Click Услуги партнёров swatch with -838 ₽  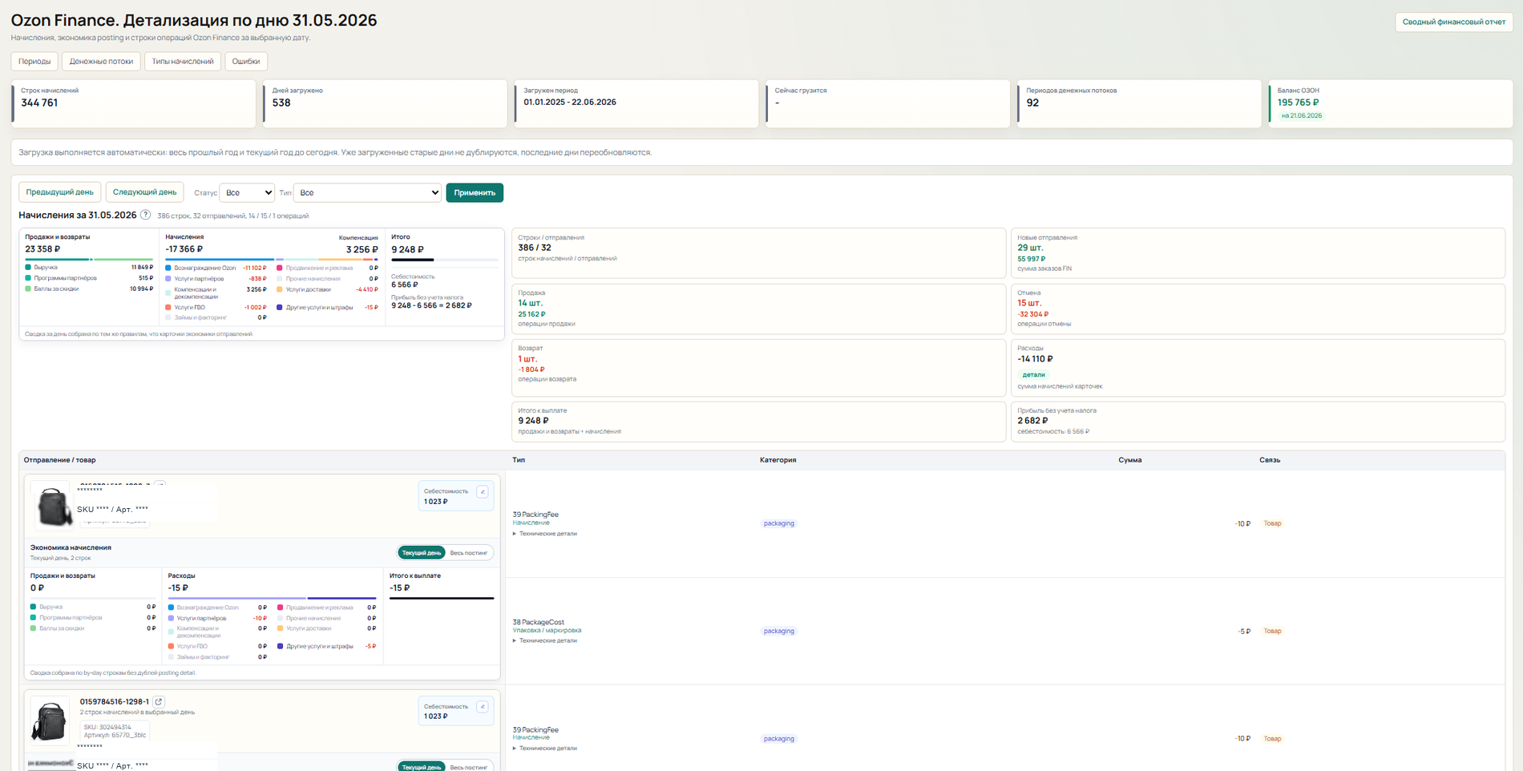pyautogui.click(x=168, y=279)
